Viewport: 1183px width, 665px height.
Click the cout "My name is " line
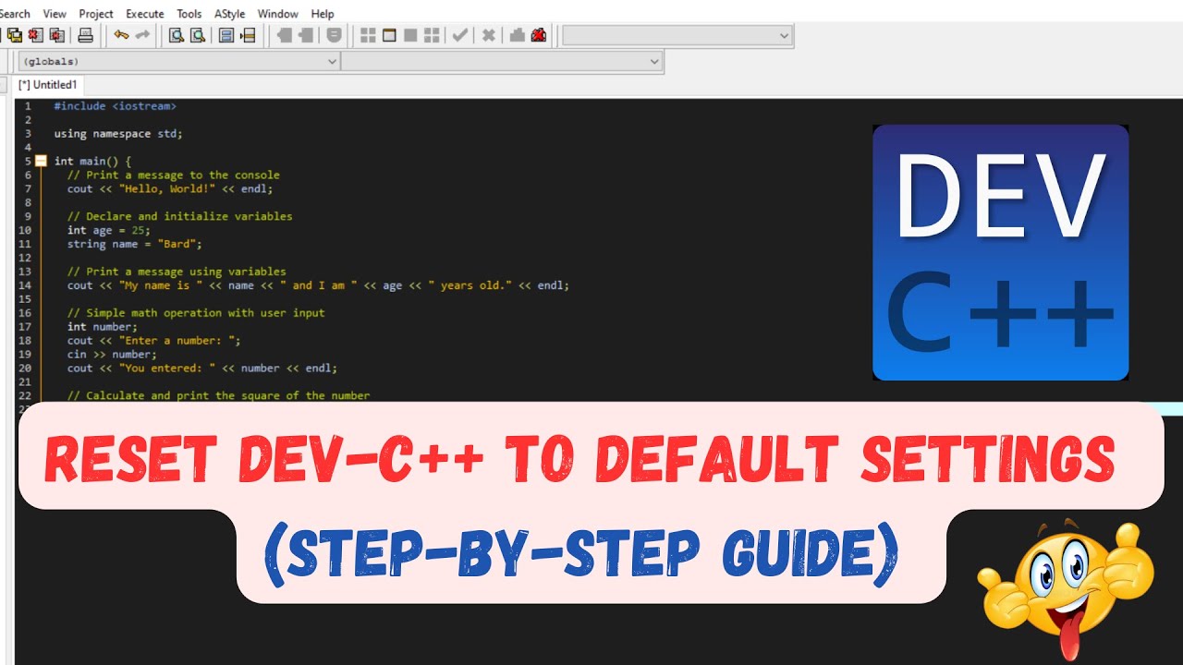[x=318, y=285]
